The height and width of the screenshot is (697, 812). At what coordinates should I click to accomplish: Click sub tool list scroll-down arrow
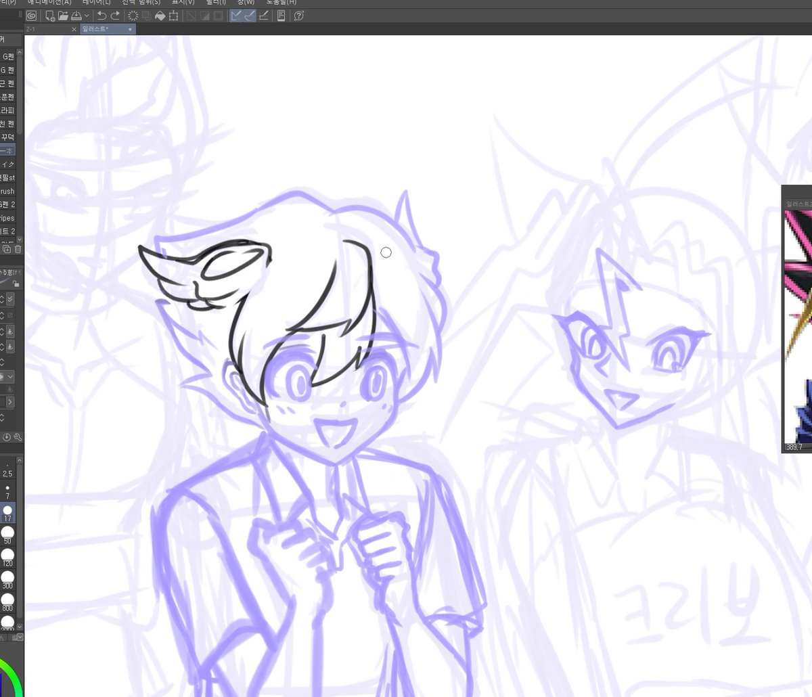pyautogui.click(x=20, y=240)
